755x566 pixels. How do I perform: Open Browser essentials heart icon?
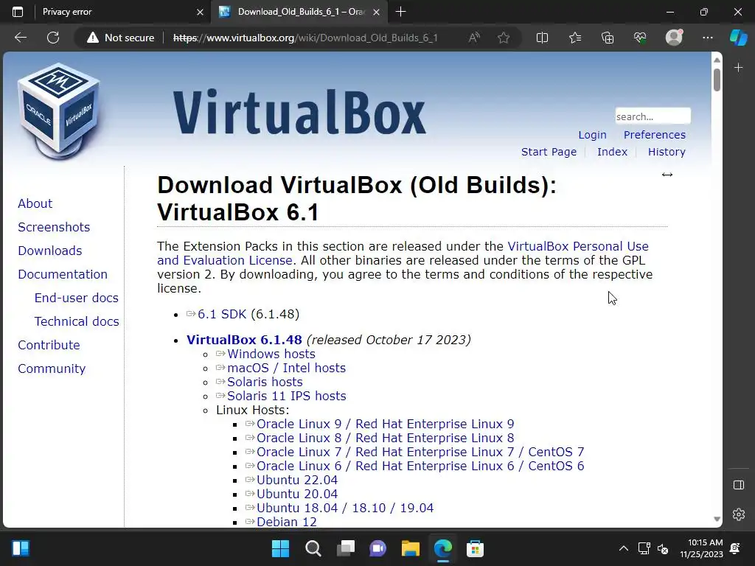click(x=640, y=38)
